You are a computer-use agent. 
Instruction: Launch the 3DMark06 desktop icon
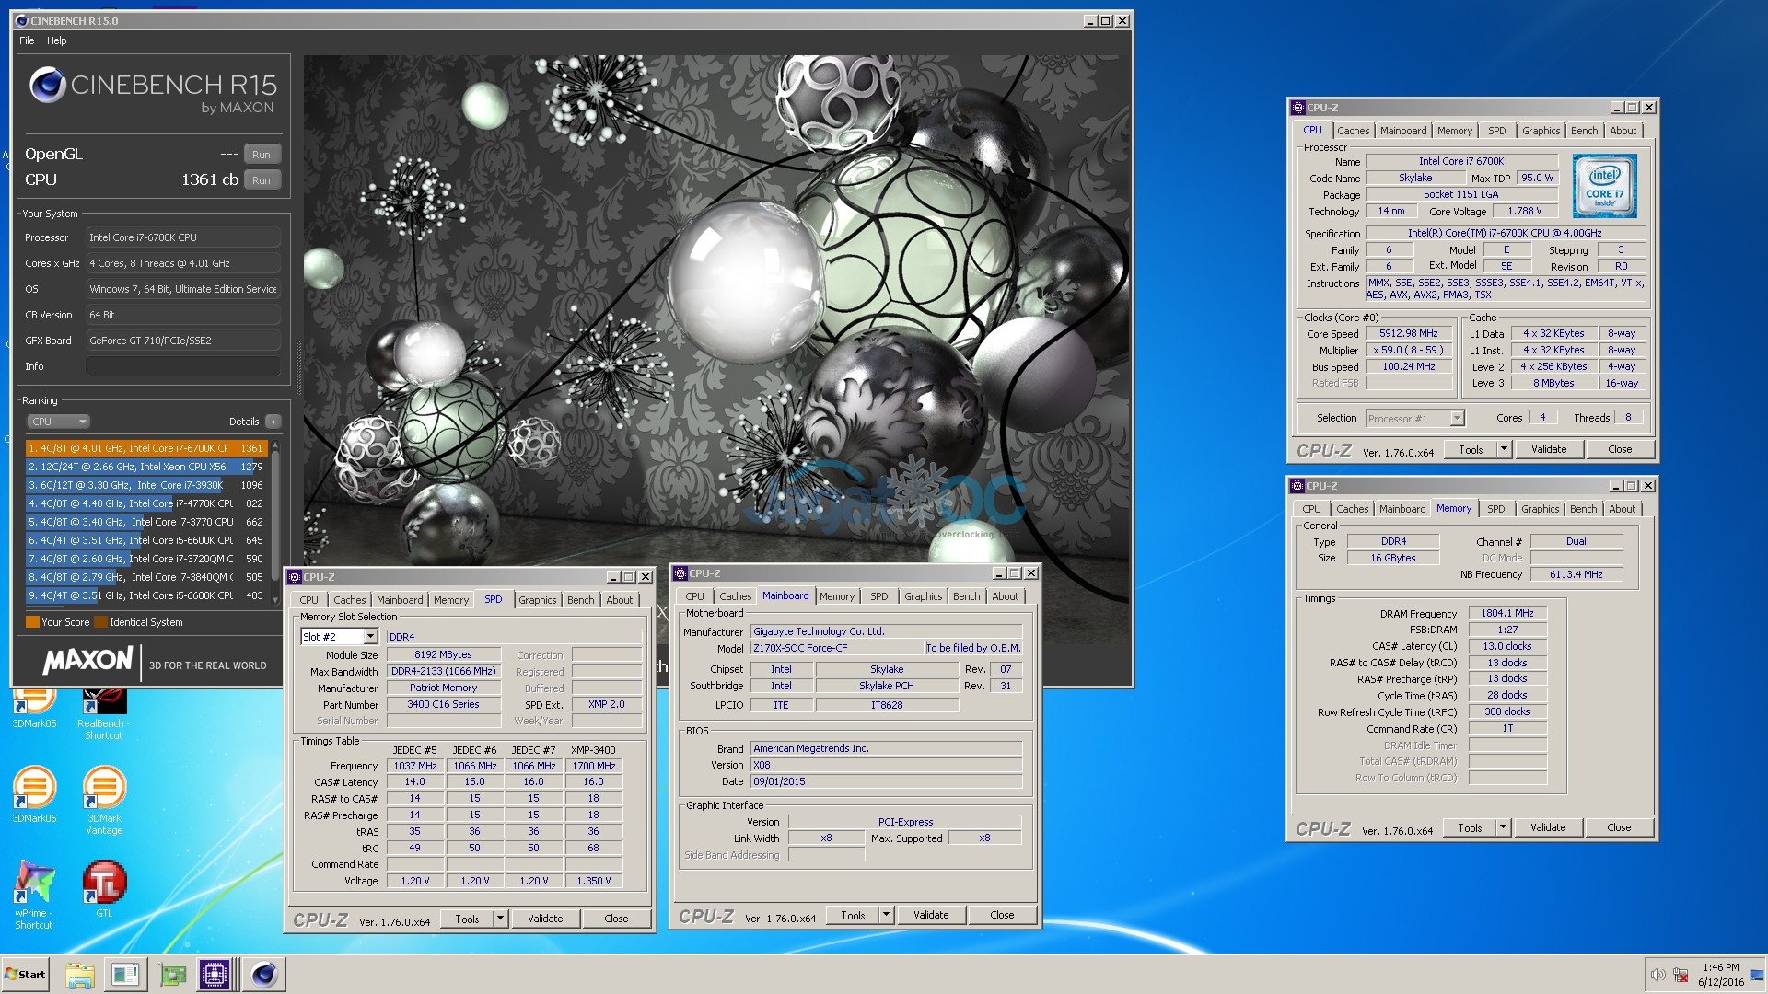[x=34, y=794]
